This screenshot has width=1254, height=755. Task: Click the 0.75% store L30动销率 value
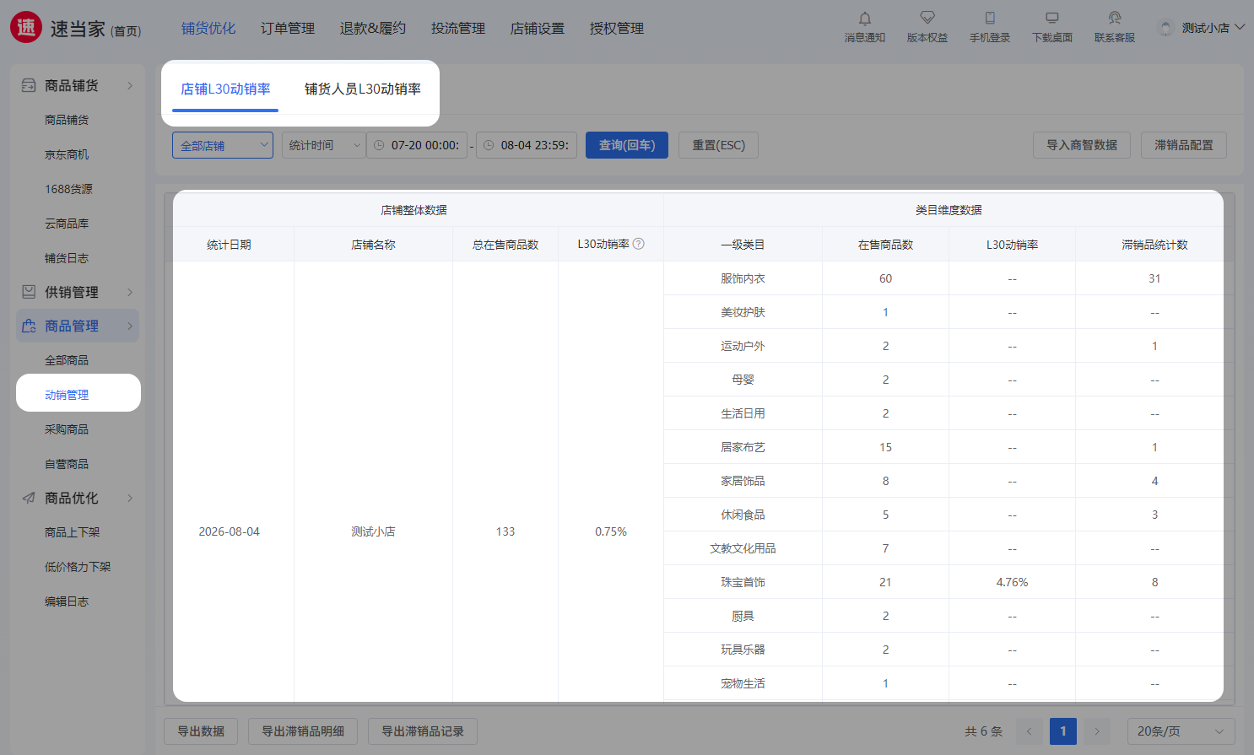611,531
